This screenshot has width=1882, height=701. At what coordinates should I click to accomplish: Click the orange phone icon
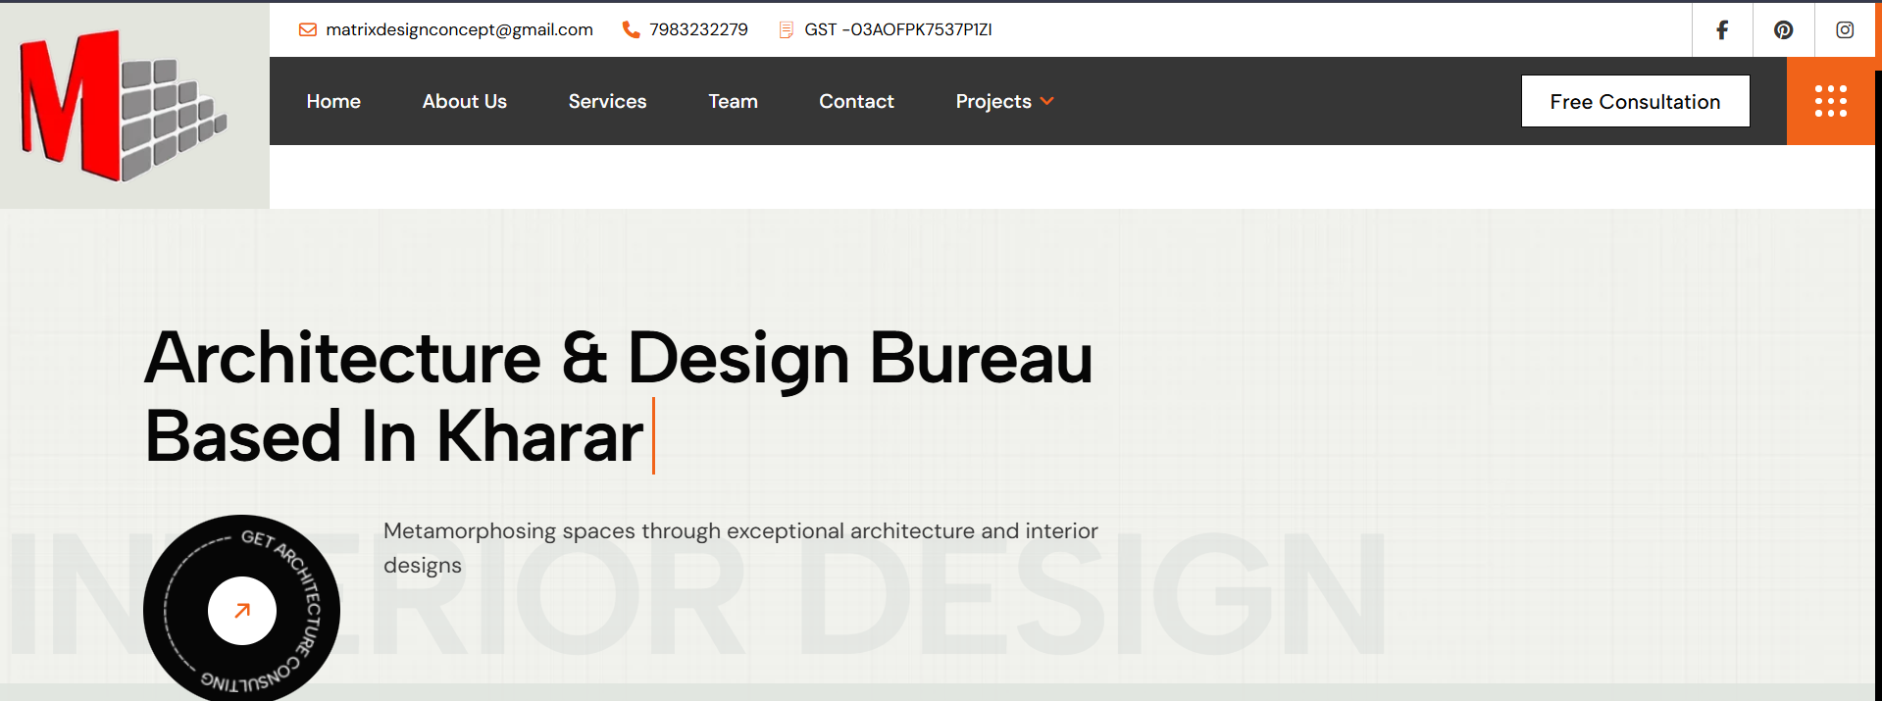[x=631, y=30]
